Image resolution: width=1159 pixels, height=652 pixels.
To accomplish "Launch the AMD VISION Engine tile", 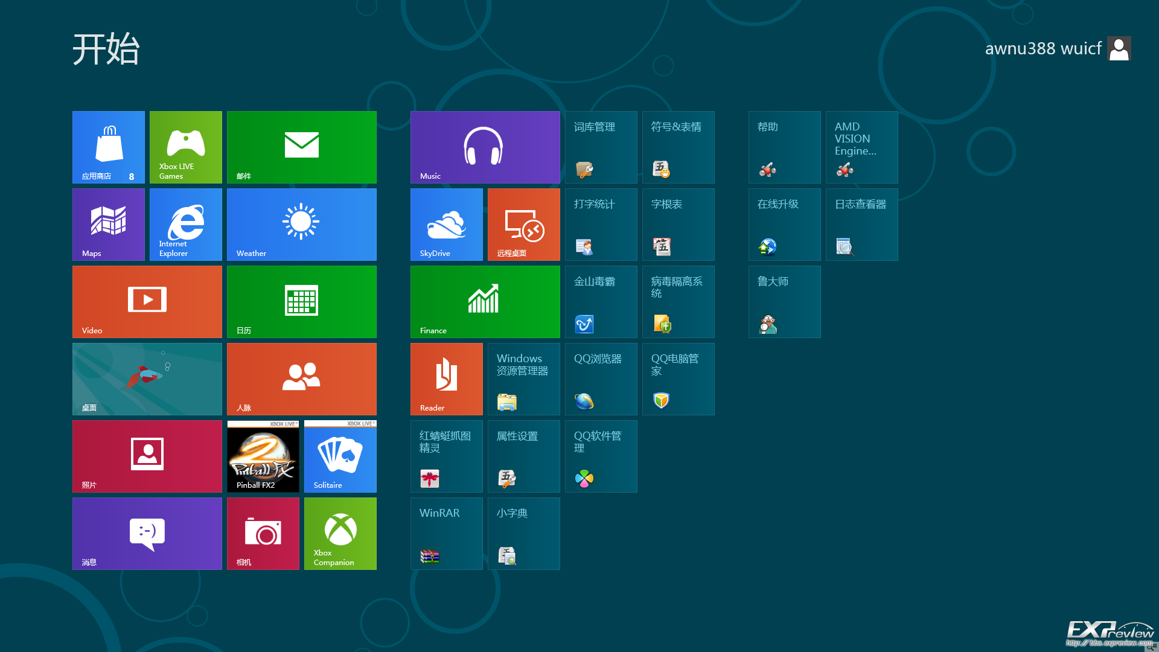I will click(x=862, y=147).
